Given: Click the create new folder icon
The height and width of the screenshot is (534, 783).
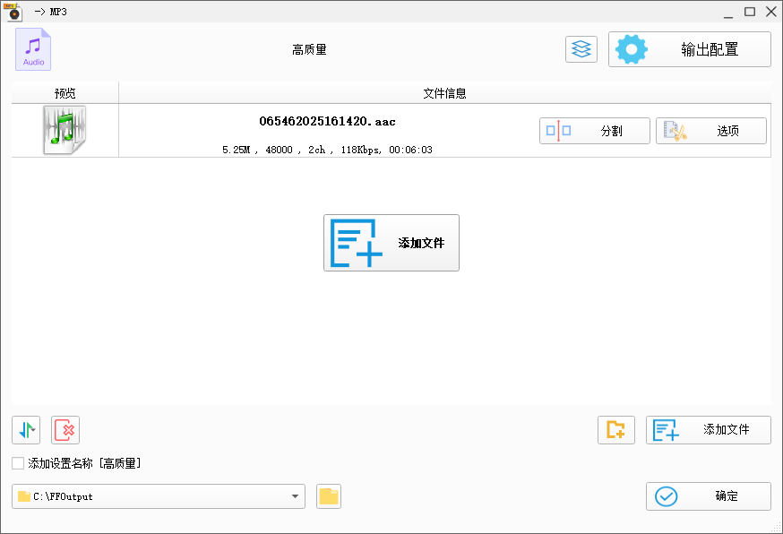Looking at the screenshot, I should pos(615,430).
